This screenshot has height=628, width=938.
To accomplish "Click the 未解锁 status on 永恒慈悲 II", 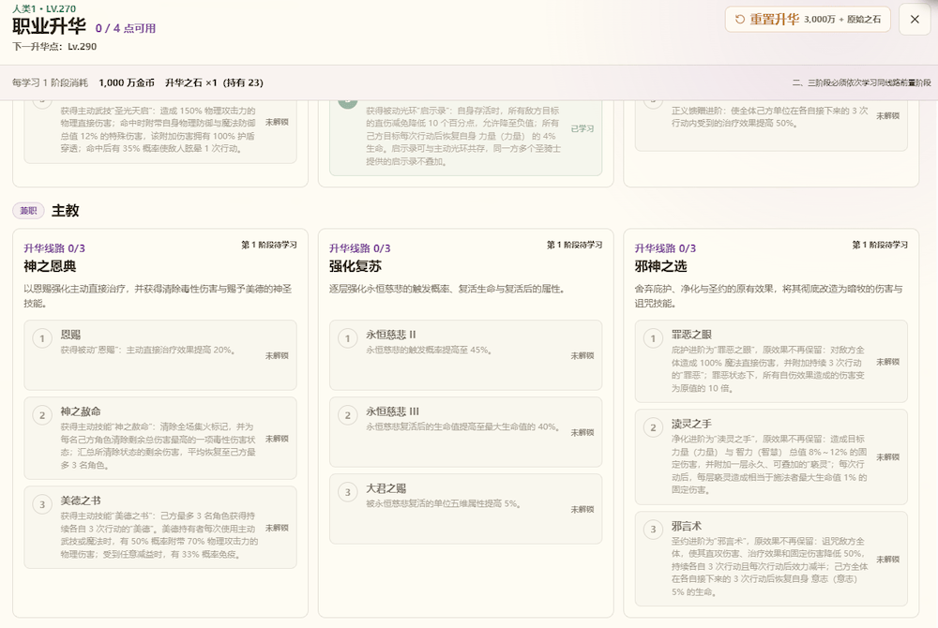I will coord(582,355).
